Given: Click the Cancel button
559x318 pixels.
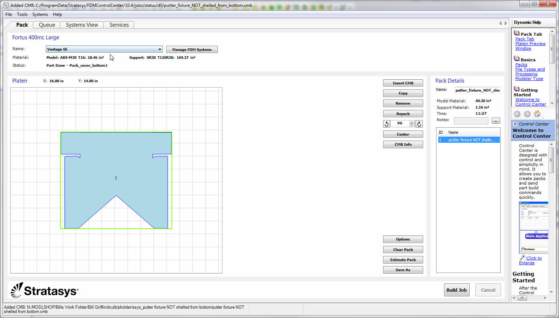Looking at the screenshot, I should point(488,290).
